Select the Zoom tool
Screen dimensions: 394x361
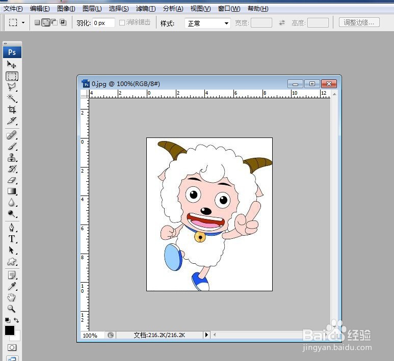pyautogui.click(x=12, y=309)
